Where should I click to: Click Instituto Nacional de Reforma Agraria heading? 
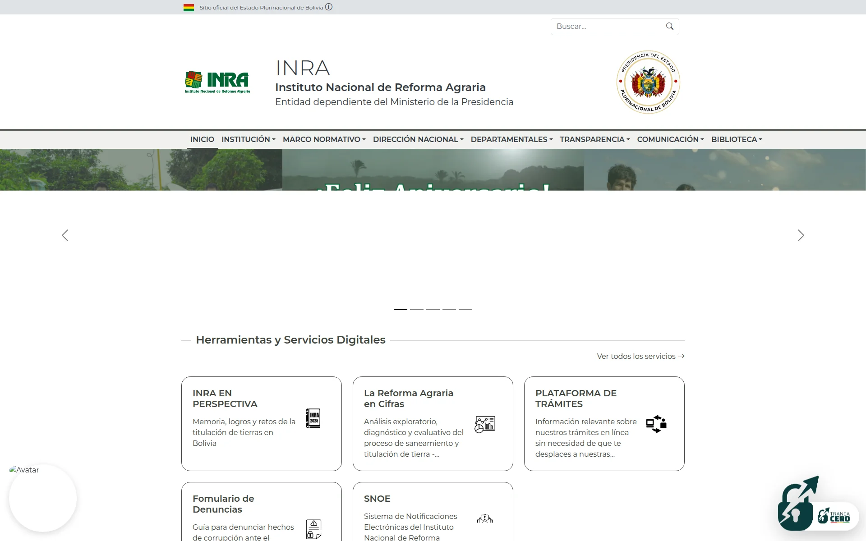380,87
